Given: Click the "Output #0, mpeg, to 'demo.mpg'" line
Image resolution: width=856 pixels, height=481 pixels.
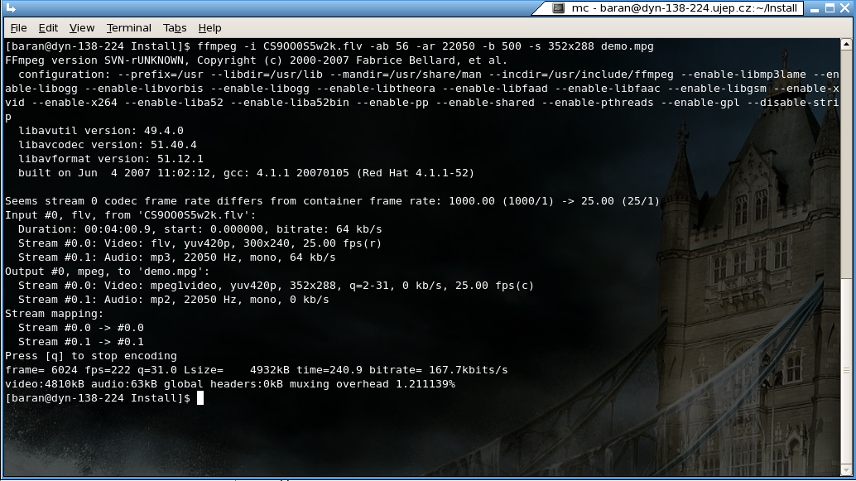Looking at the screenshot, I should coord(108,272).
